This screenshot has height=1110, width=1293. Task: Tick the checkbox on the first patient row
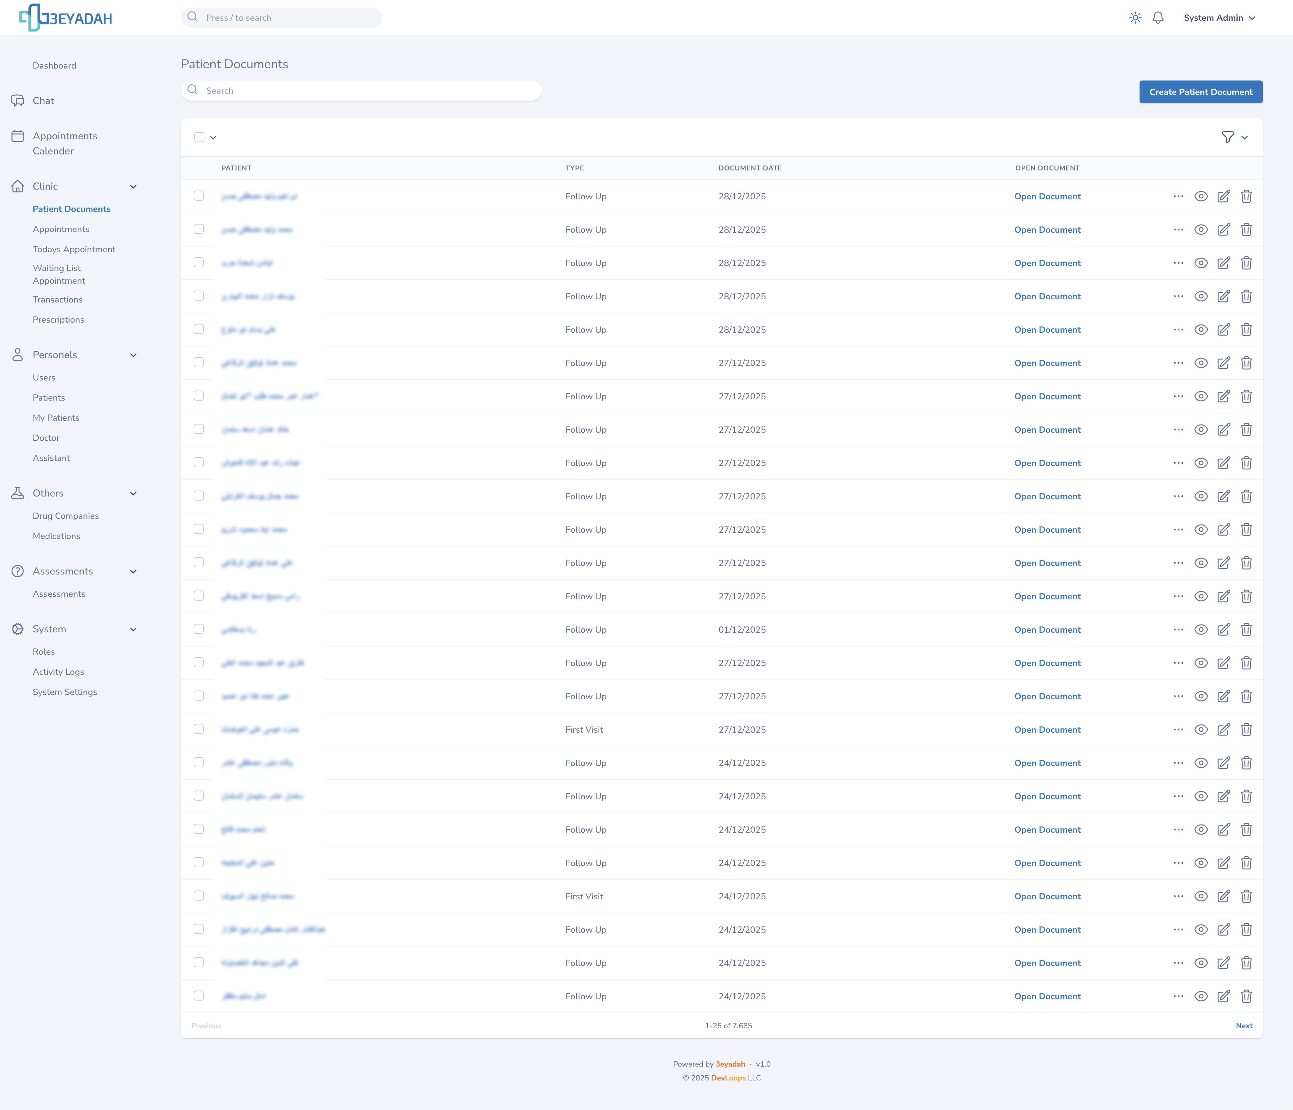tap(198, 196)
